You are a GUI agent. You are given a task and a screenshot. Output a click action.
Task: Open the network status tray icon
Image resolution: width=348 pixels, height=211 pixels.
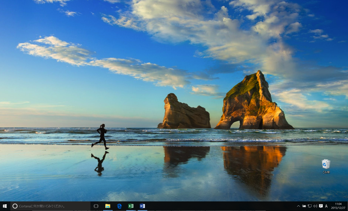[310, 206]
